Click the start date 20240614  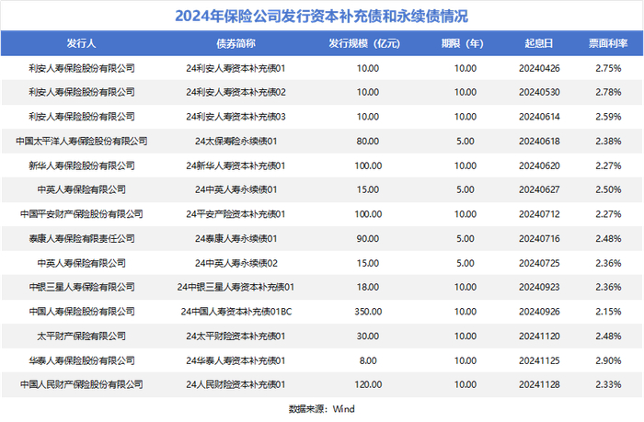[539, 117]
